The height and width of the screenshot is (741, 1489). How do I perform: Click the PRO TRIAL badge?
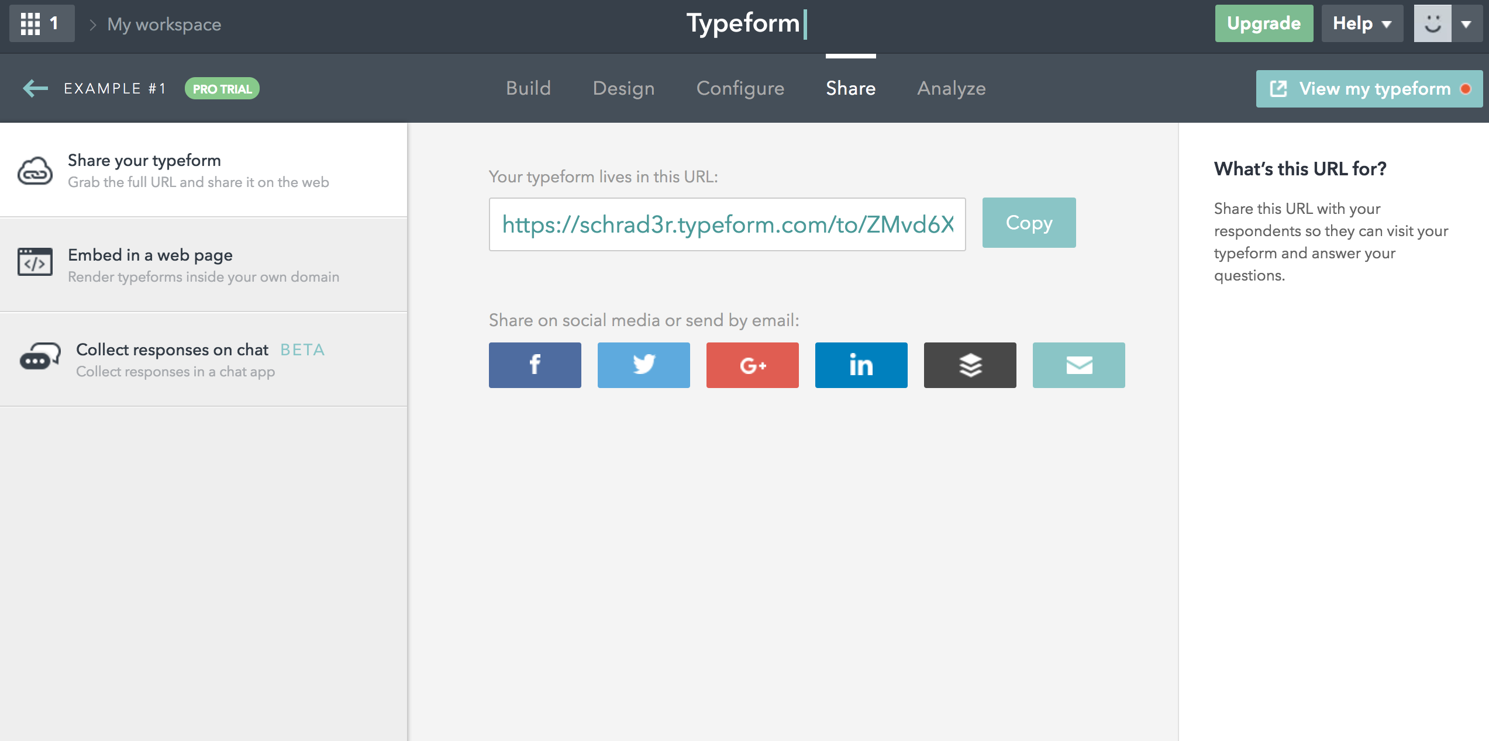click(222, 89)
